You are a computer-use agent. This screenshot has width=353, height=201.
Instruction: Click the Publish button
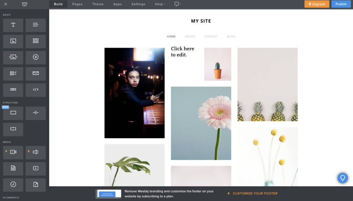pyautogui.click(x=341, y=4)
